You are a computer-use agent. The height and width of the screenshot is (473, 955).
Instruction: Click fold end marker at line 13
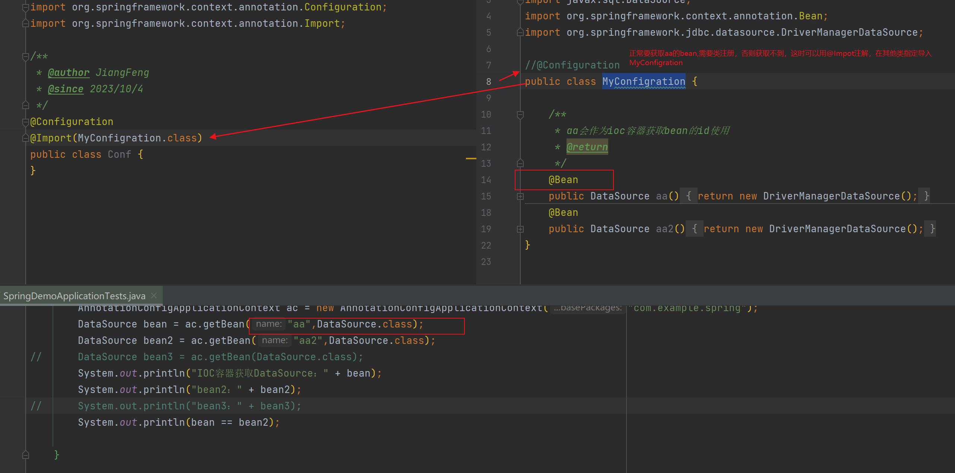(x=520, y=163)
